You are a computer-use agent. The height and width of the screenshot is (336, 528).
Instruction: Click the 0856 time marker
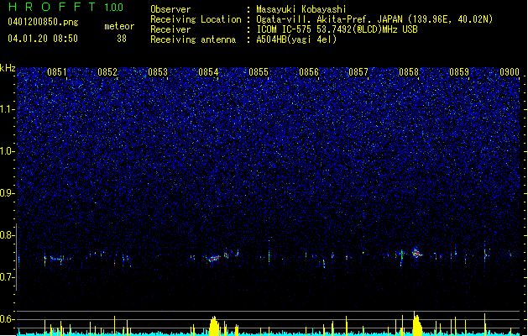point(309,72)
